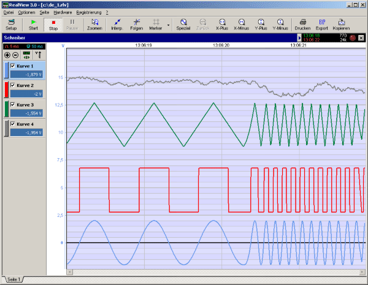Select the Kurve 1 value field -1,879 V
Image resolution: width=368 pixels, height=285 pixels.
[x=26, y=75]
